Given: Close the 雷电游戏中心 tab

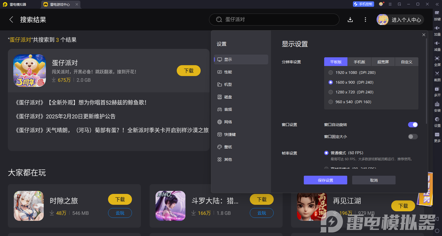Looking at the screenshot, I should pyautogui.click(x=77, y=4).
